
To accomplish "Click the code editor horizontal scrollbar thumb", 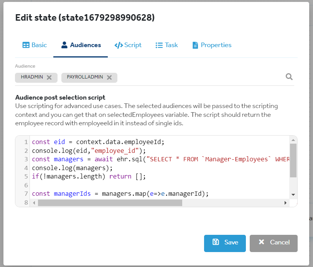I will (x=110, y=203).
